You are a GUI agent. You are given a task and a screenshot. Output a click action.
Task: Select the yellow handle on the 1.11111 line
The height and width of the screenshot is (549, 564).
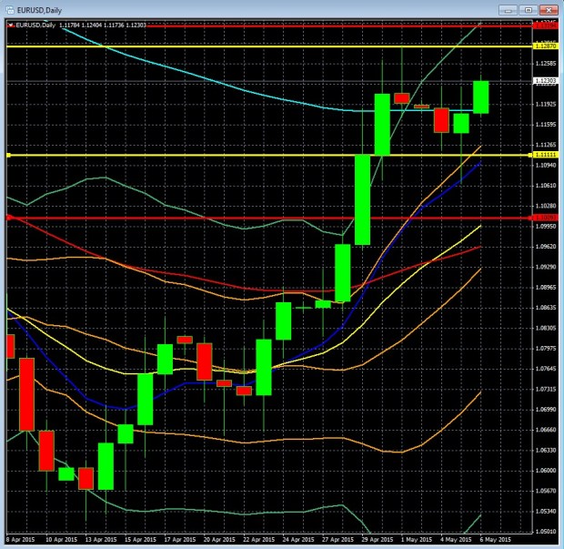(7, 156)
